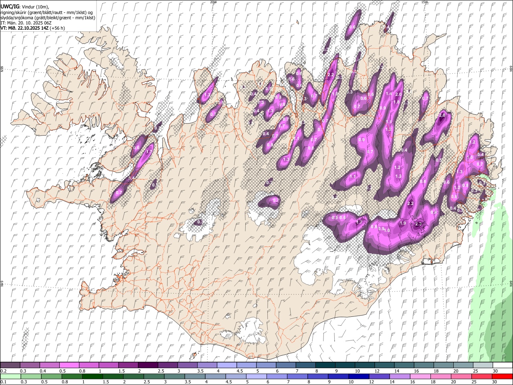Select the 'IT: Mán. 20. 10. 2025 06Z' line
This screenshot has height=385, width=513.
26,23
